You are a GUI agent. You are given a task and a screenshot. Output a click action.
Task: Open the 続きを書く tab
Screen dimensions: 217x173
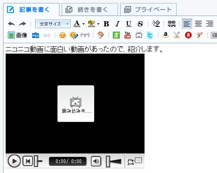(x=90, y=10)
